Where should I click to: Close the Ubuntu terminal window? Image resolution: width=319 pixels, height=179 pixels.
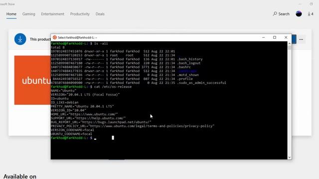click(286, 38)
